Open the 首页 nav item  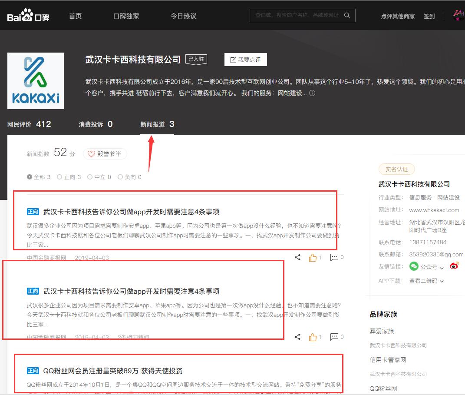[x=75, y=16]
